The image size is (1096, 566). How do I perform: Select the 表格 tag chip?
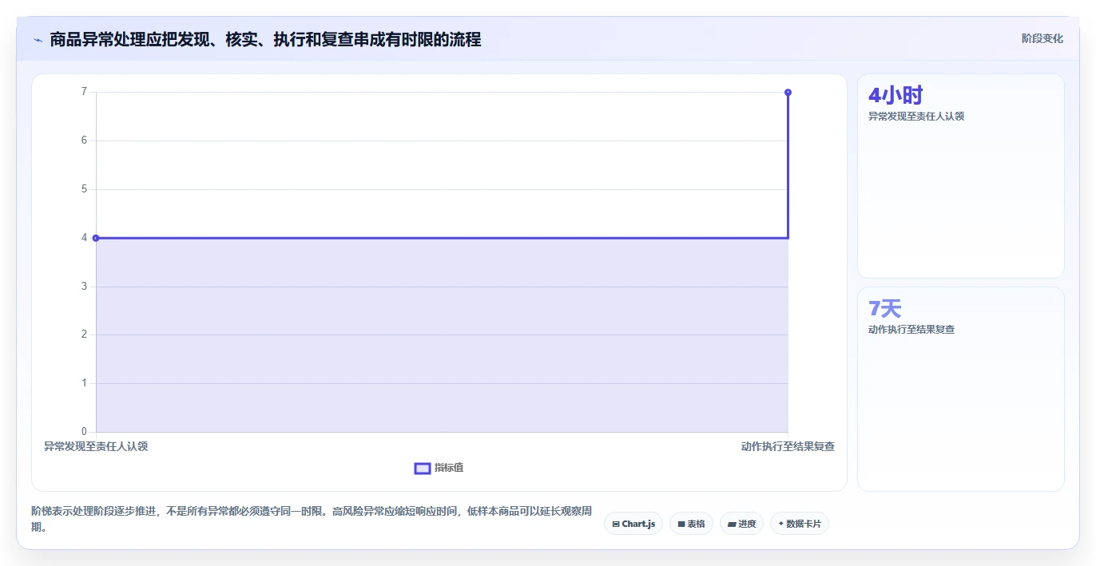point(691,524)
